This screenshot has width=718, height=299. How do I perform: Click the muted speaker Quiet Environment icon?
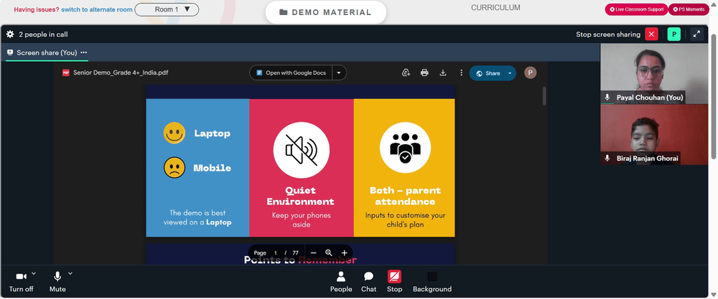[x=302, y=150]
